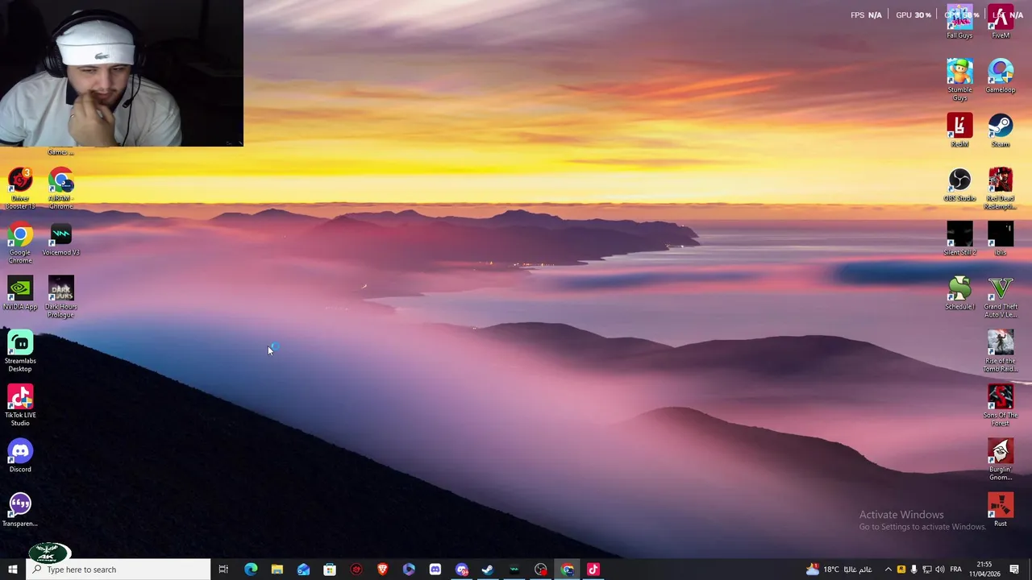Open the 18°C weather widget
Viewport: 1032px width, 580px height.
pyautogui.click(x=838, y=570)
